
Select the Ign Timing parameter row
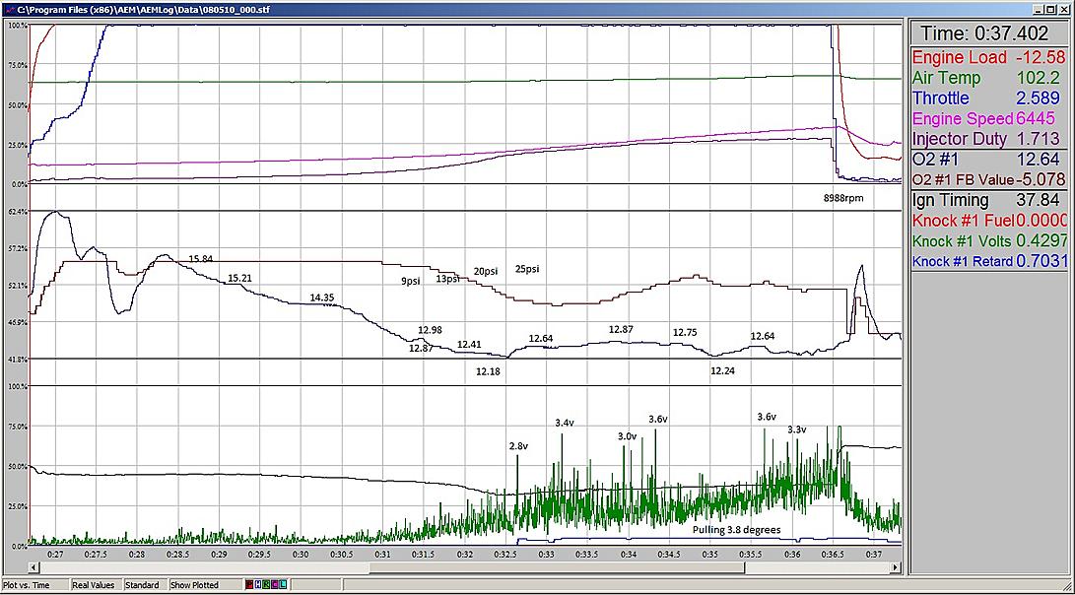pos(988,200)
